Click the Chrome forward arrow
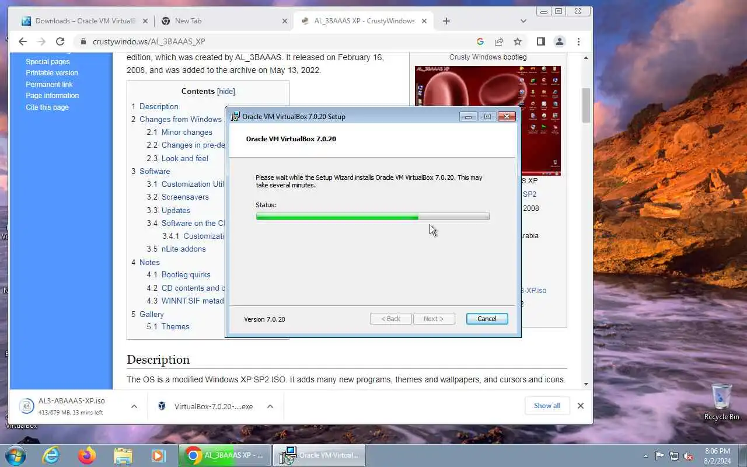 coord(41,41)
